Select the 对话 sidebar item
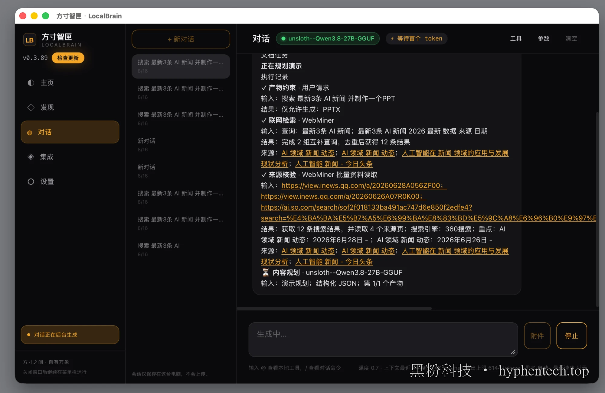Viewport: 605px width, 393px height. pos(70,132)
